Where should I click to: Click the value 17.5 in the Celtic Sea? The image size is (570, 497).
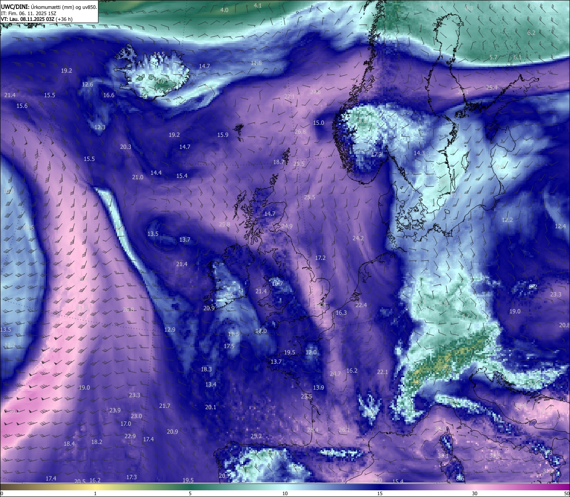(x=229, y=346)
